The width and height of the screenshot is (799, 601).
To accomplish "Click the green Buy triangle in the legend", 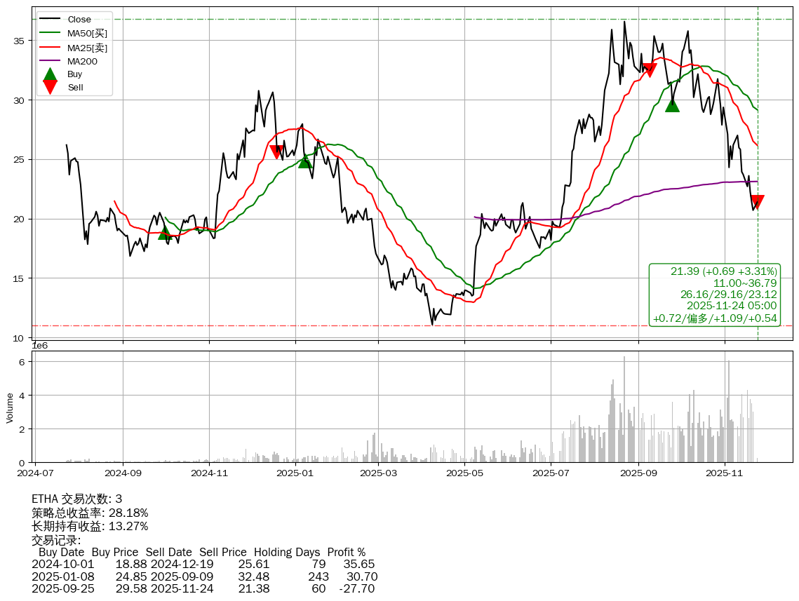I will coord(50,74).
